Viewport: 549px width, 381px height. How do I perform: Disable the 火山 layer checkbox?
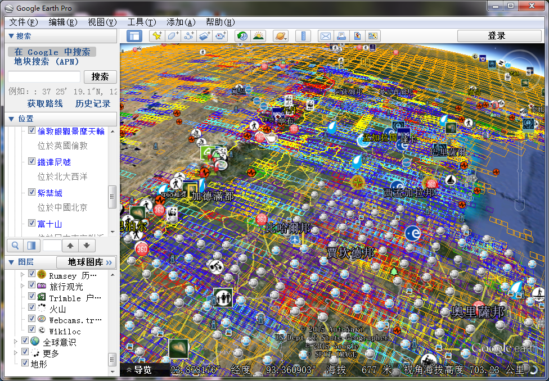coord(32,307)
